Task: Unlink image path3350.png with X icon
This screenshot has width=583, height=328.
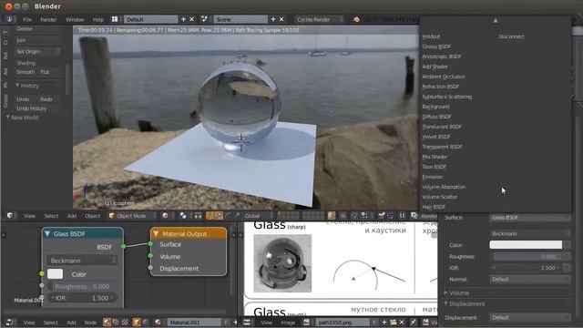Action: coord(402,322)
